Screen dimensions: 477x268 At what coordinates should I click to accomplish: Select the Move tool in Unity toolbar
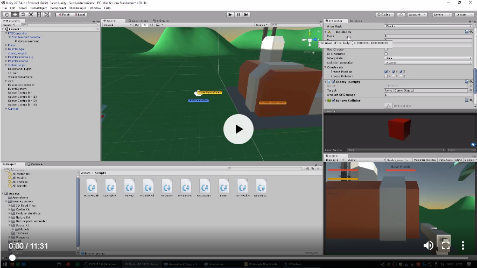[15, 15]
